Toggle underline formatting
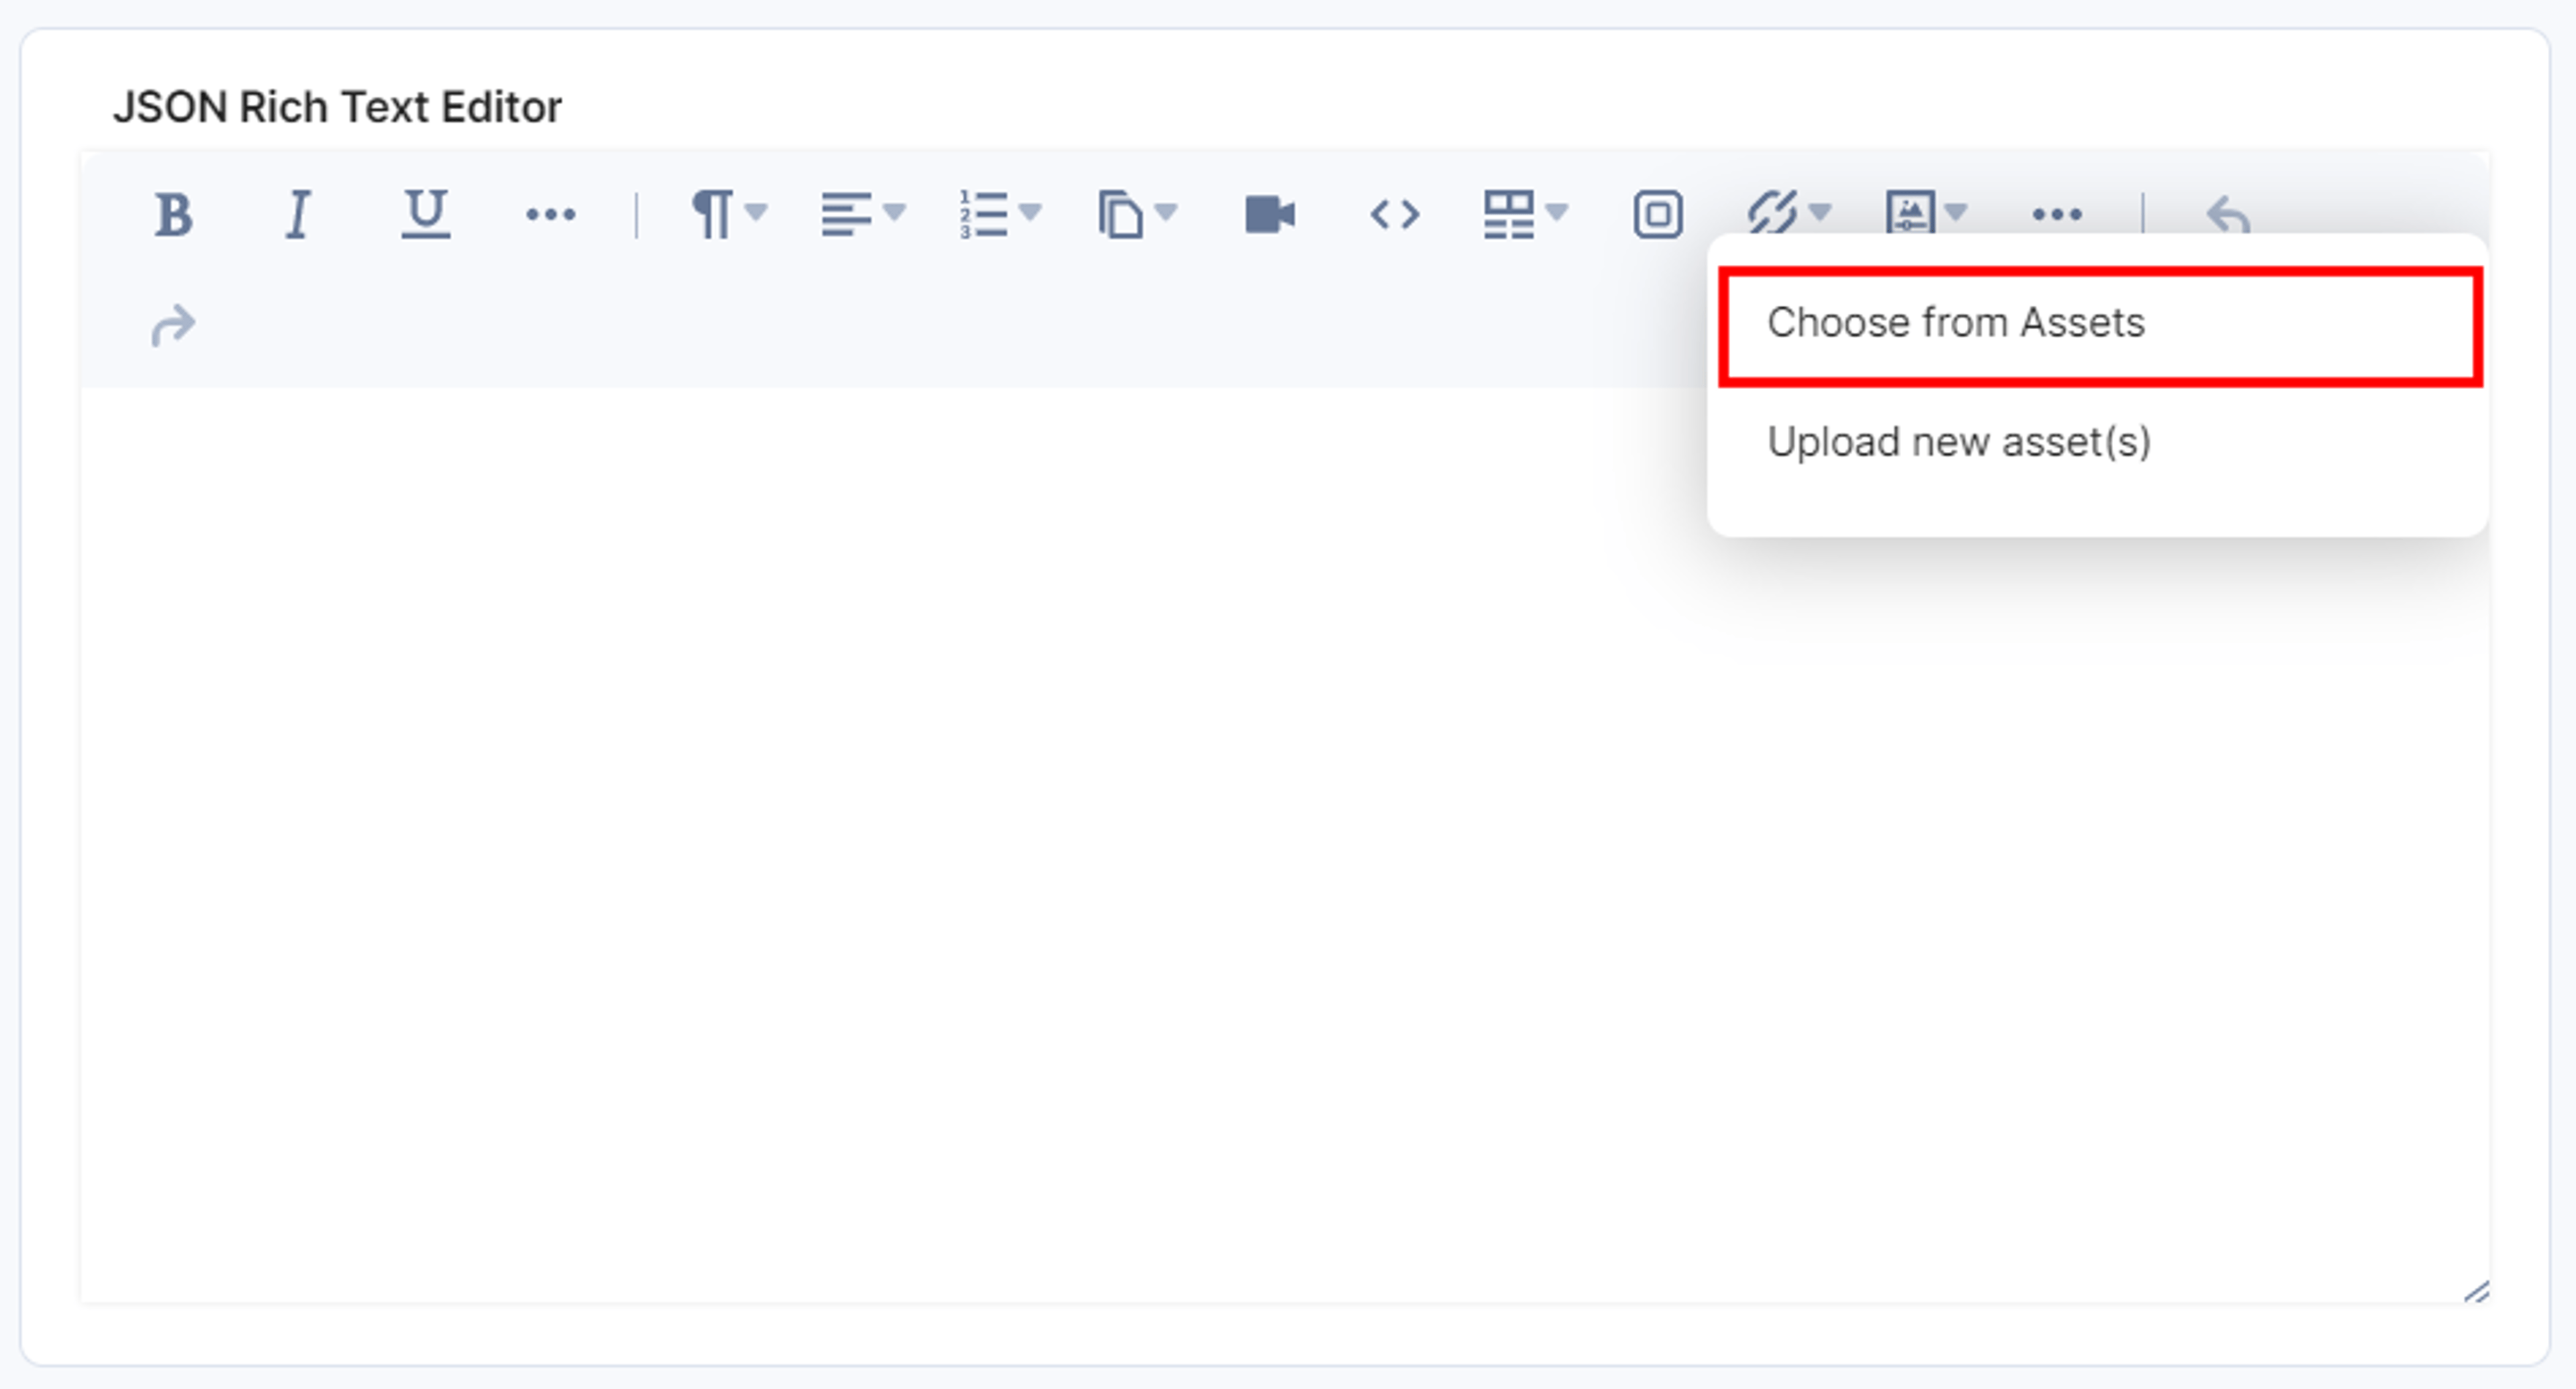The image size is (2576, 1389). pyautogui.click(x=425, y=214)
